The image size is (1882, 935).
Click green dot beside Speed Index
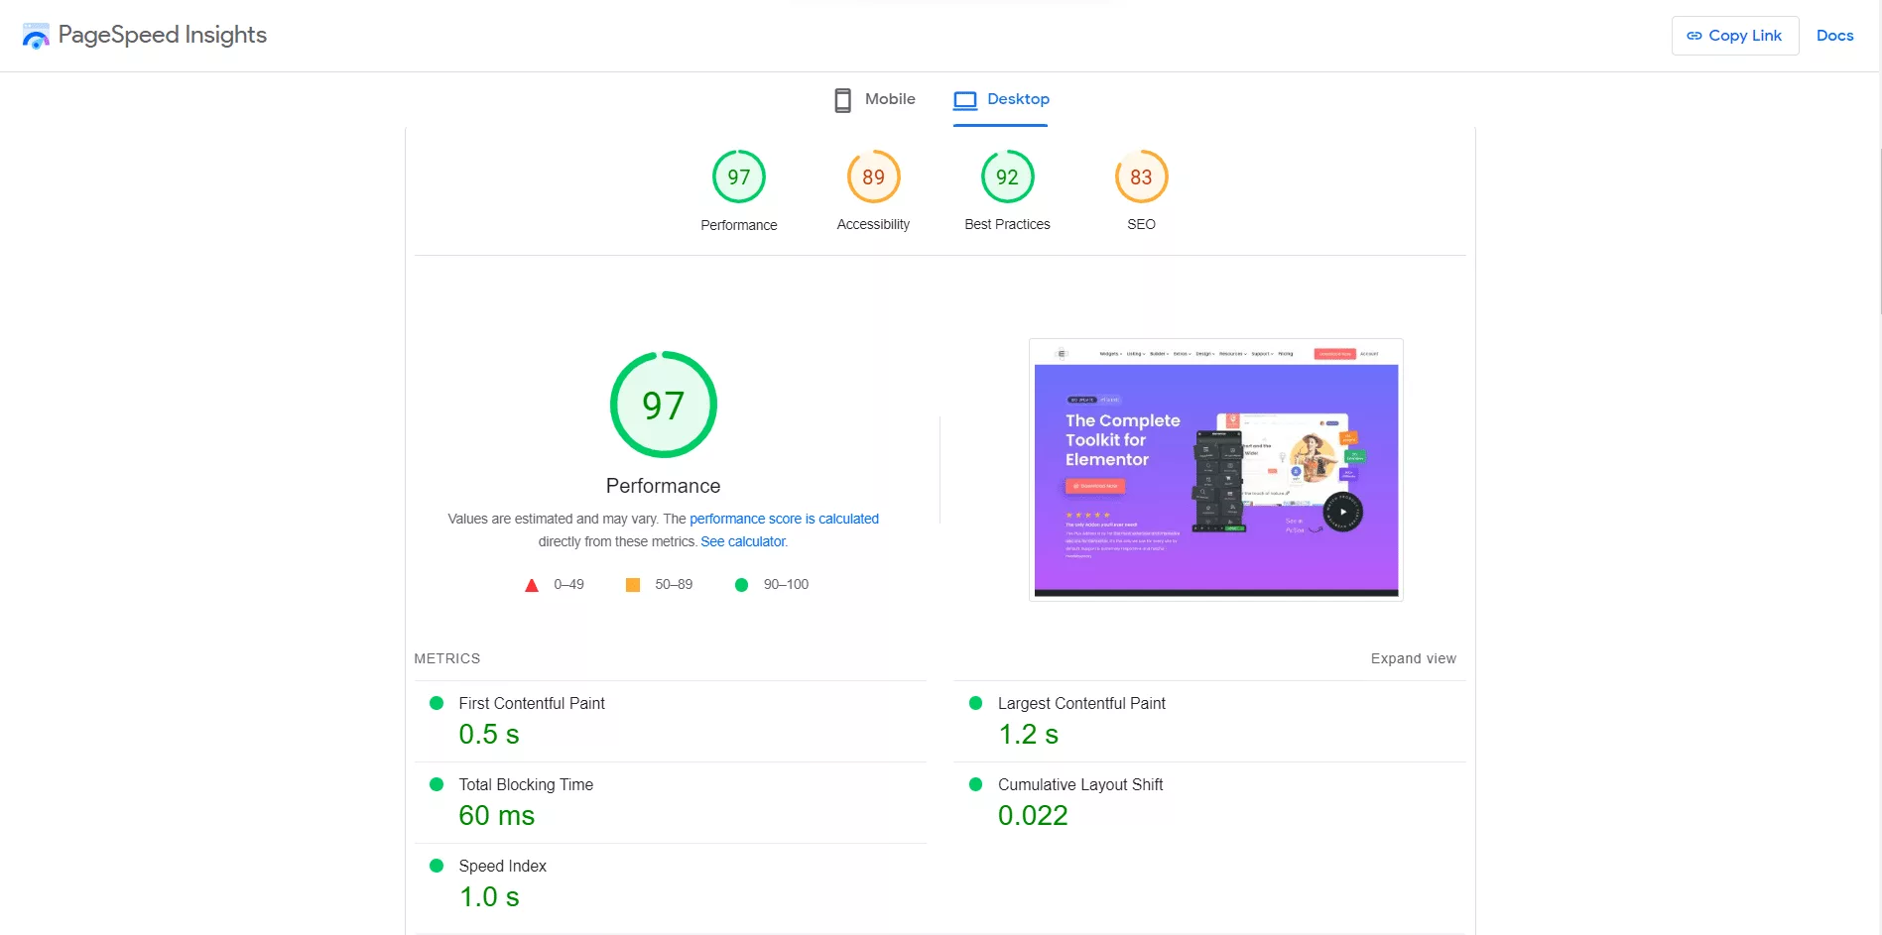click(x=437, y=866)
